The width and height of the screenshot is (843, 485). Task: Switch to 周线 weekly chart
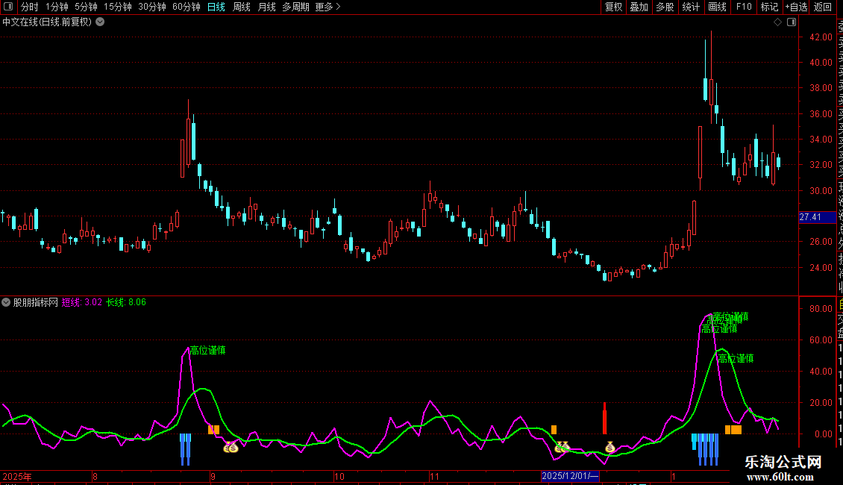[242, 7]
